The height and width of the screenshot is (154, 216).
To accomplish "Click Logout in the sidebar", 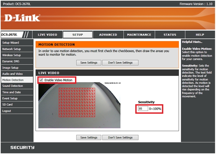I will [7, 111].
